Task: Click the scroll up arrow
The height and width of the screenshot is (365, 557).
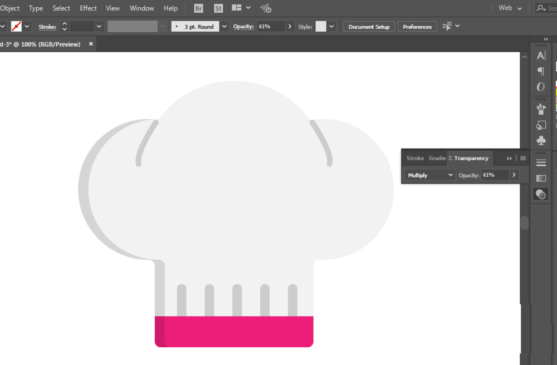Action: pyautogui.click(x=525, y=57)
